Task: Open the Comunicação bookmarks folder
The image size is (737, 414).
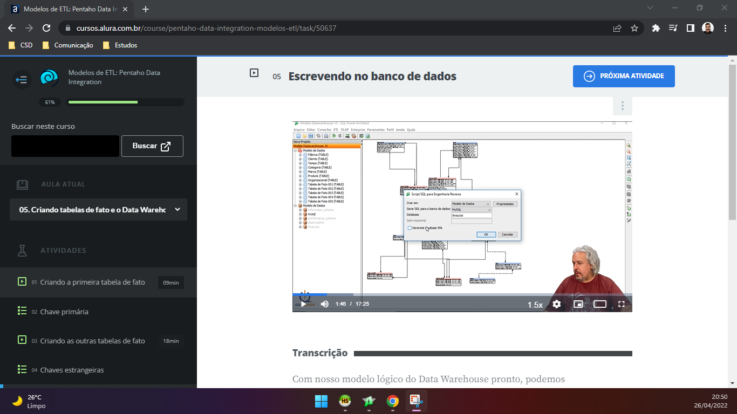Action: [67, 45]
